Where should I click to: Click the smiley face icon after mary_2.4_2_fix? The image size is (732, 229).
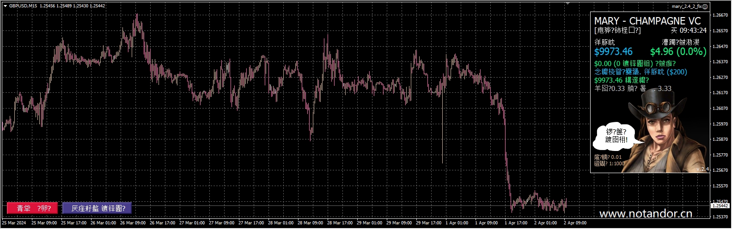[x=705, y=6]
